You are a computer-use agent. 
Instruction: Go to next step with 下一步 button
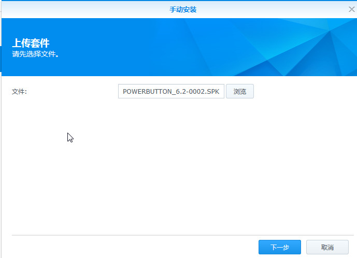tap(280, 247)
